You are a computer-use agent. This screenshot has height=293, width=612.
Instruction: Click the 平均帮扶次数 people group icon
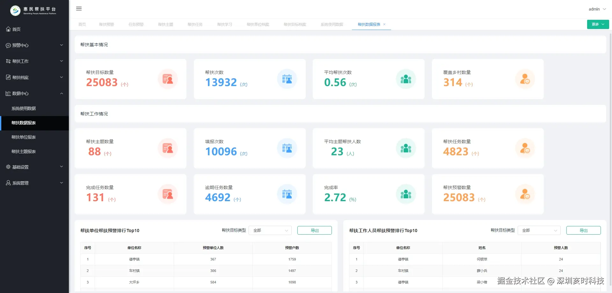coord(406,79)
